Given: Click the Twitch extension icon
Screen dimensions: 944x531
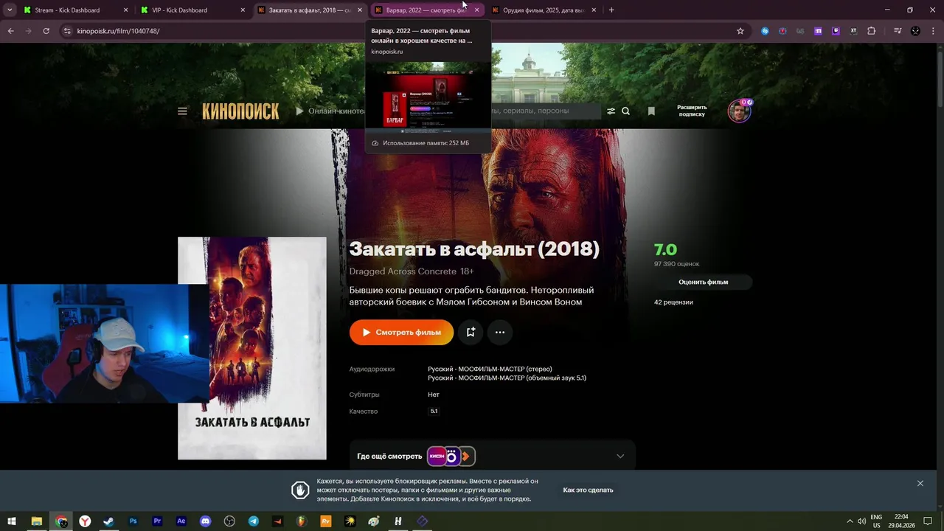Looking at the screenshot, I should click(x=836, y=31).
